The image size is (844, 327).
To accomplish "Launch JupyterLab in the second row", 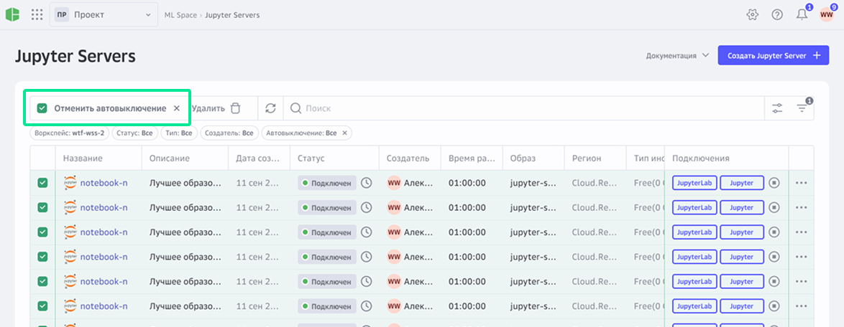I will 694,208.
